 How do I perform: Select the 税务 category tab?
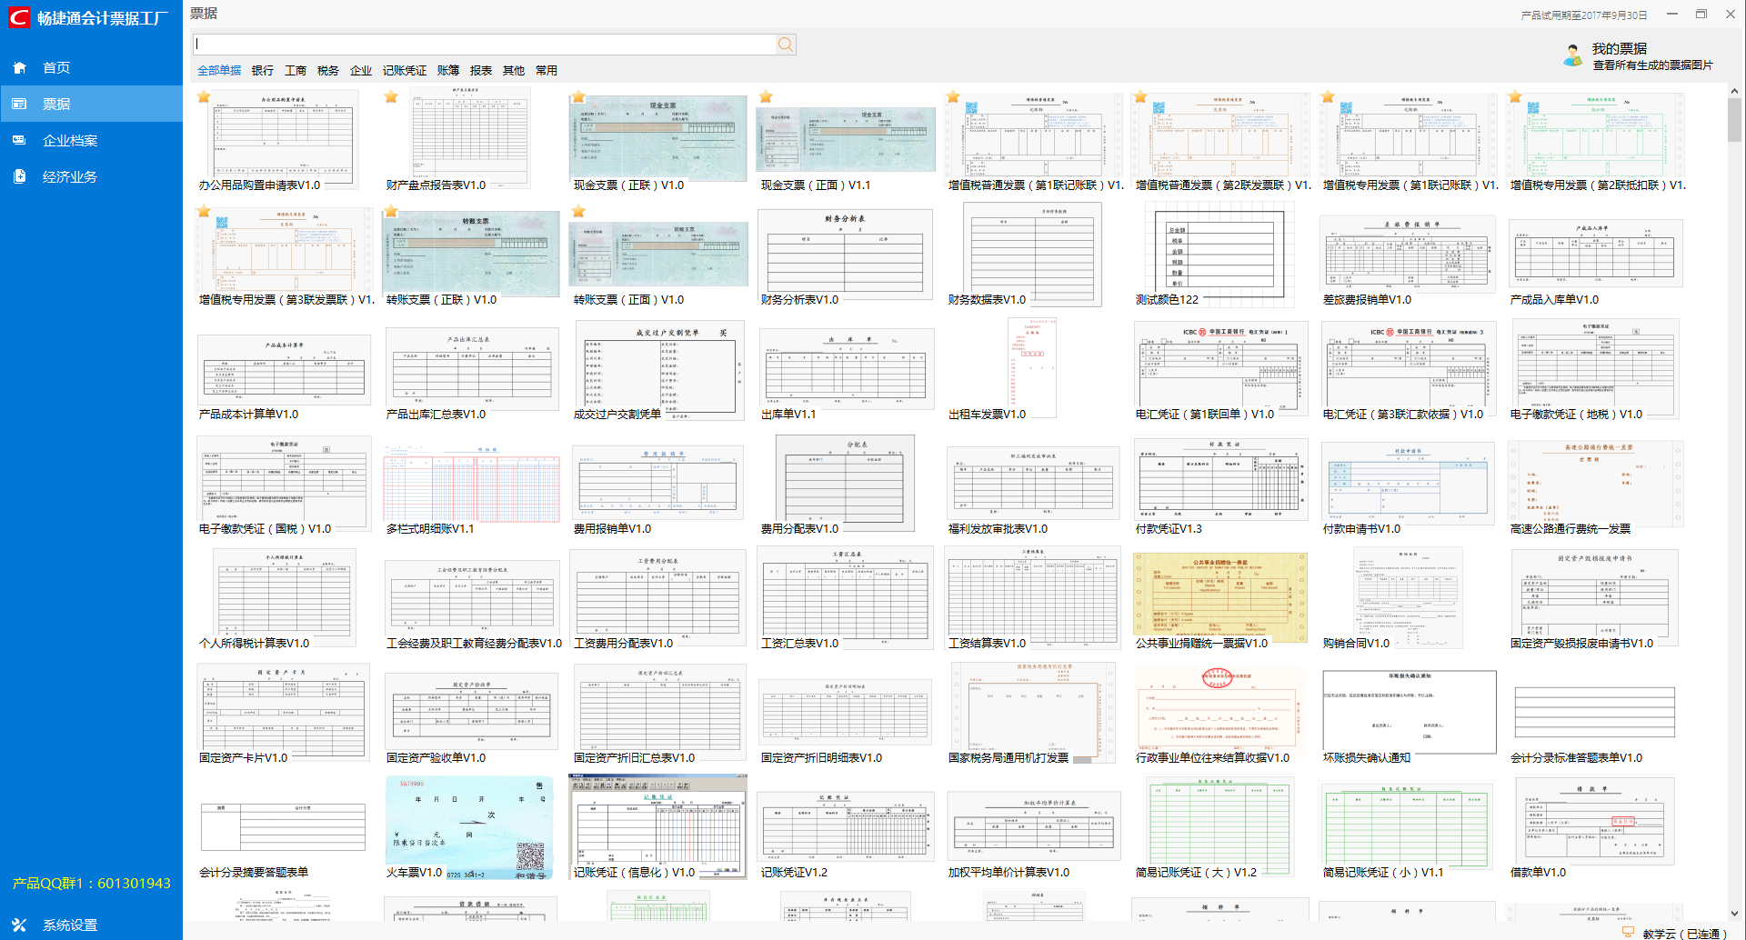[x=328, y=70]
